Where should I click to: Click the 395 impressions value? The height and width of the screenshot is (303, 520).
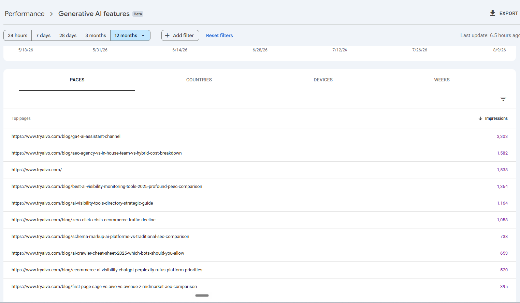(504, 287)
